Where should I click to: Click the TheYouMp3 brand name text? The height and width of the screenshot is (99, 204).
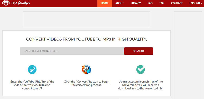pyautogui.click(x=20, y=3)
